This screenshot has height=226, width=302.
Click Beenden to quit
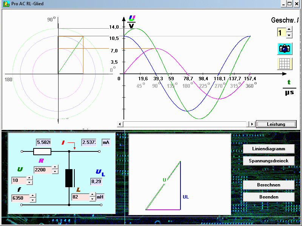269,197
